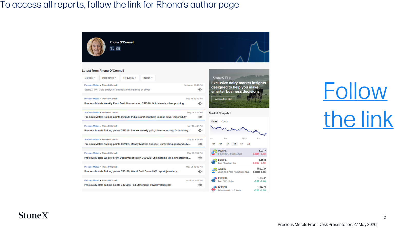Click the 'April 30, 2:04 PM' timestamp

pyautogui.click(x=194, y=180)
